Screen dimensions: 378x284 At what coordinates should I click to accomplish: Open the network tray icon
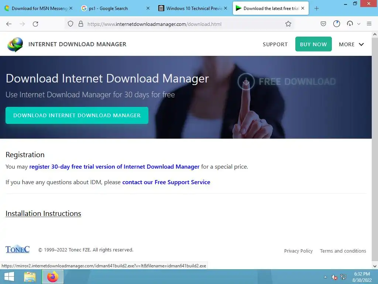coord(343,277)
